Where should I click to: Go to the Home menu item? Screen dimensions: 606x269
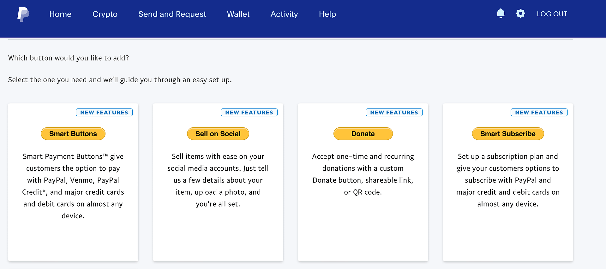click(x=60, y=14)
